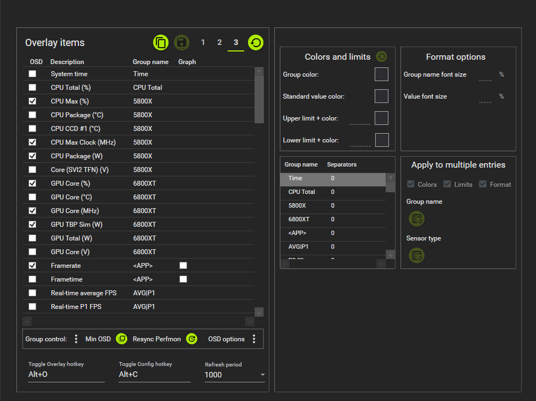Uncheck CPU Max (%) OSD checkbox

point(33,101)
